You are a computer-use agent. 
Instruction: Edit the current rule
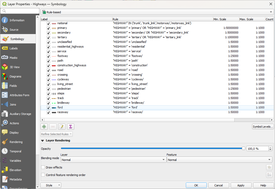point(62,127)
